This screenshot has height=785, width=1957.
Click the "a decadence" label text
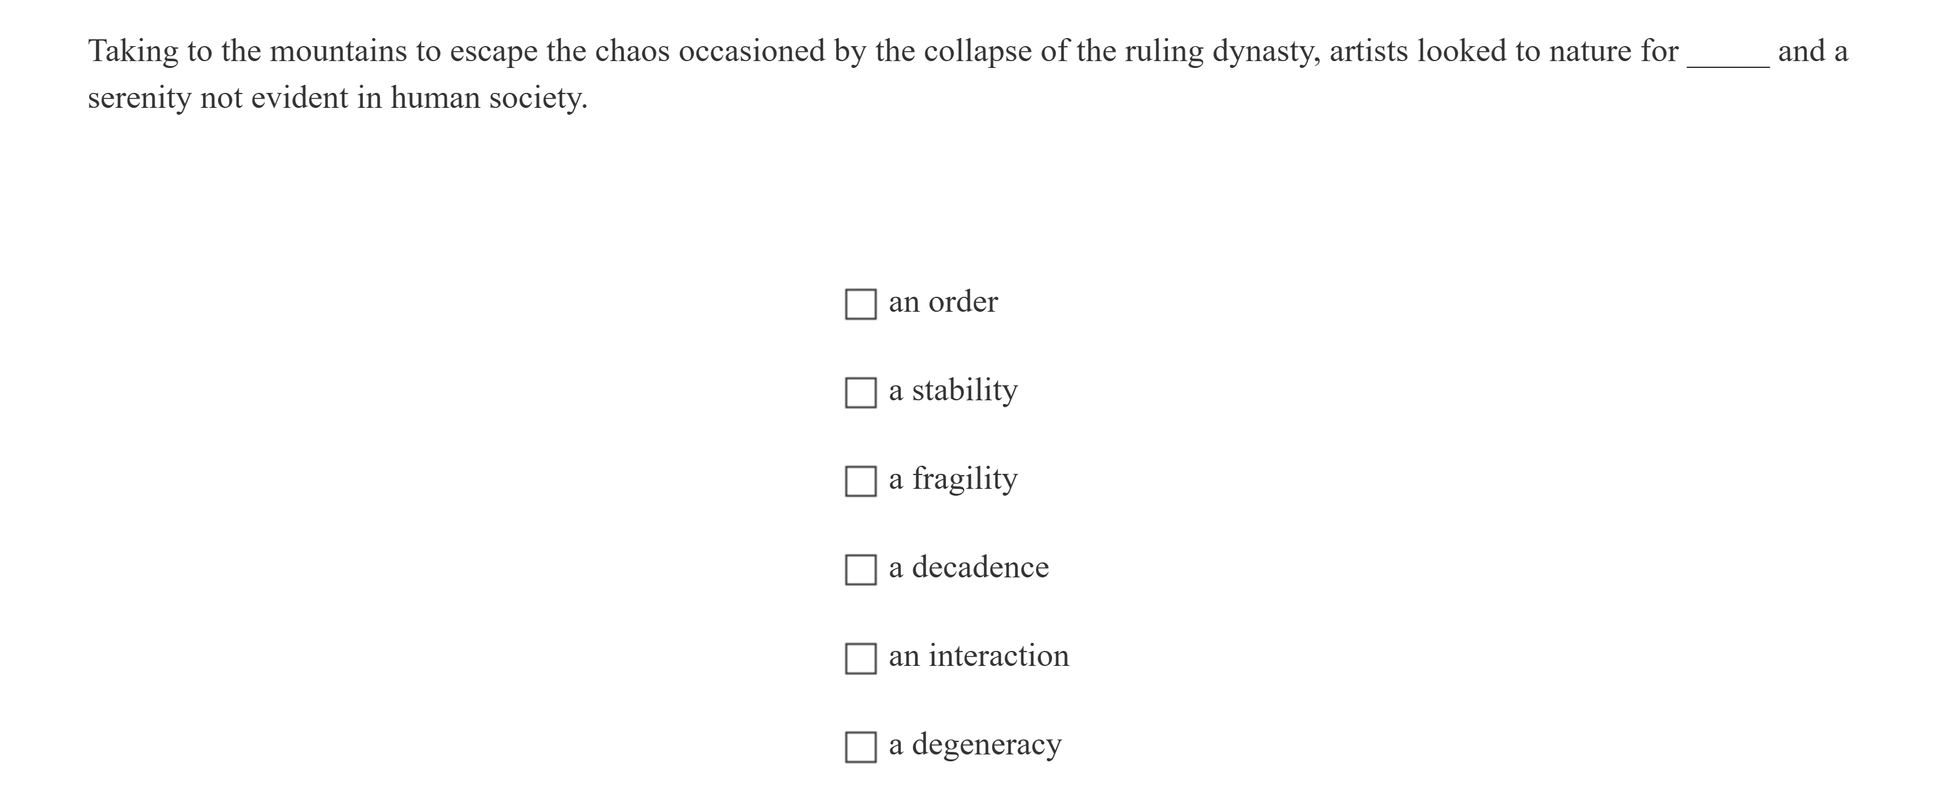tap(967, 567)
